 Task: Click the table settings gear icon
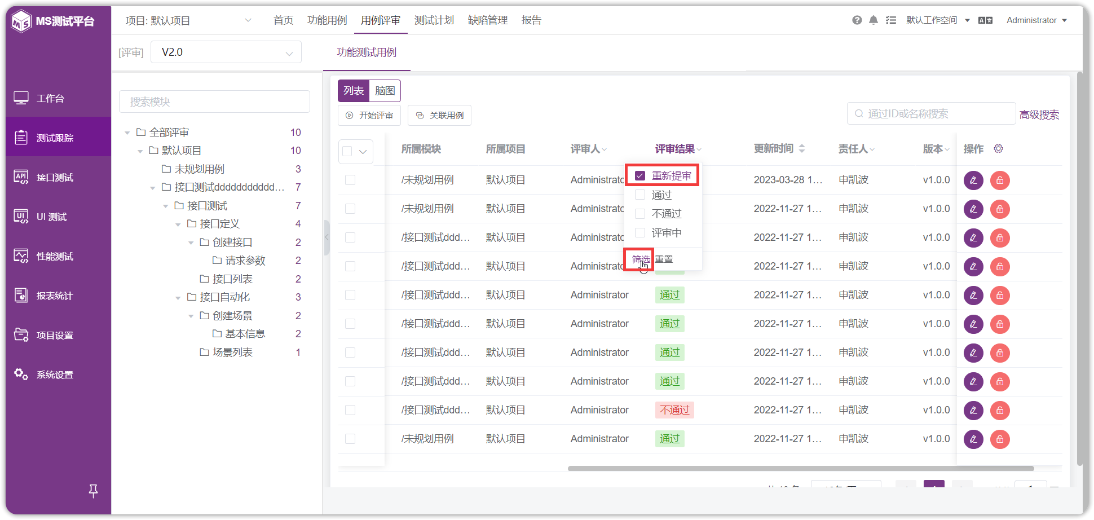[998, 149]
